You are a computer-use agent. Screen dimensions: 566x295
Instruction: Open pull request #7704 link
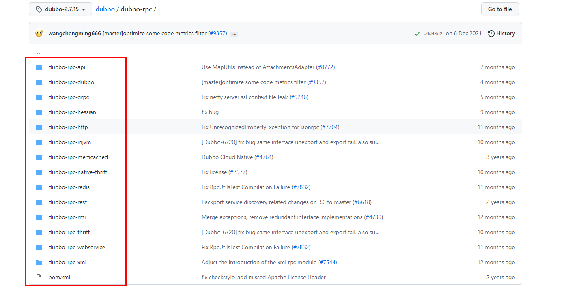[330, 127]
